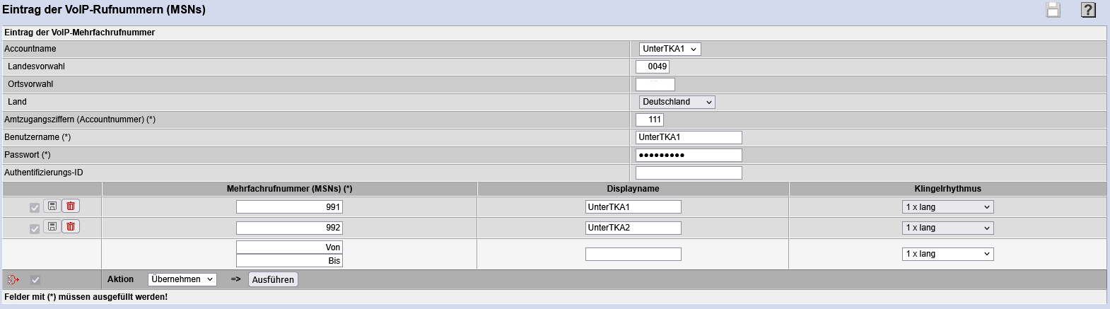Click into the Authentifizierungs-ID field
1110x309 pixels.
pos(689,173)
